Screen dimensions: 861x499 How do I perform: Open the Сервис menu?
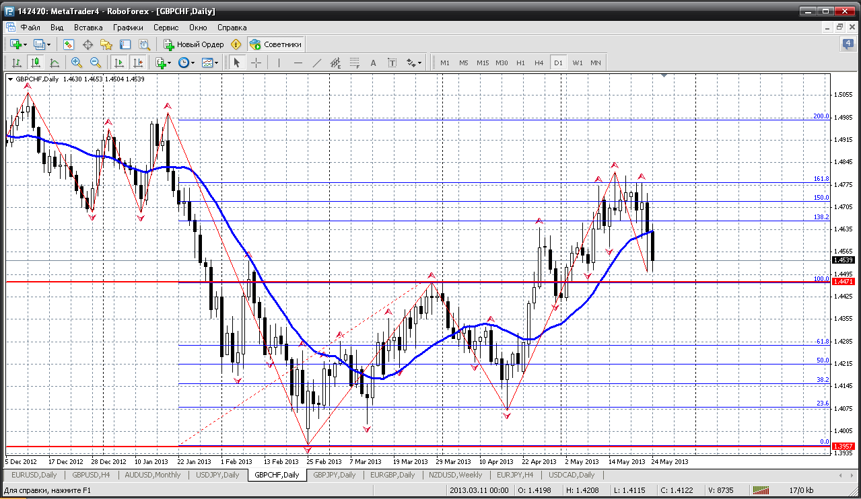[x=166, y=28]
